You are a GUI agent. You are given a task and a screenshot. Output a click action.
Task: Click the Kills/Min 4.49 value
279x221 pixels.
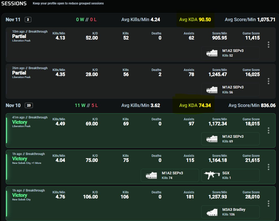click(x=60, y=124)
